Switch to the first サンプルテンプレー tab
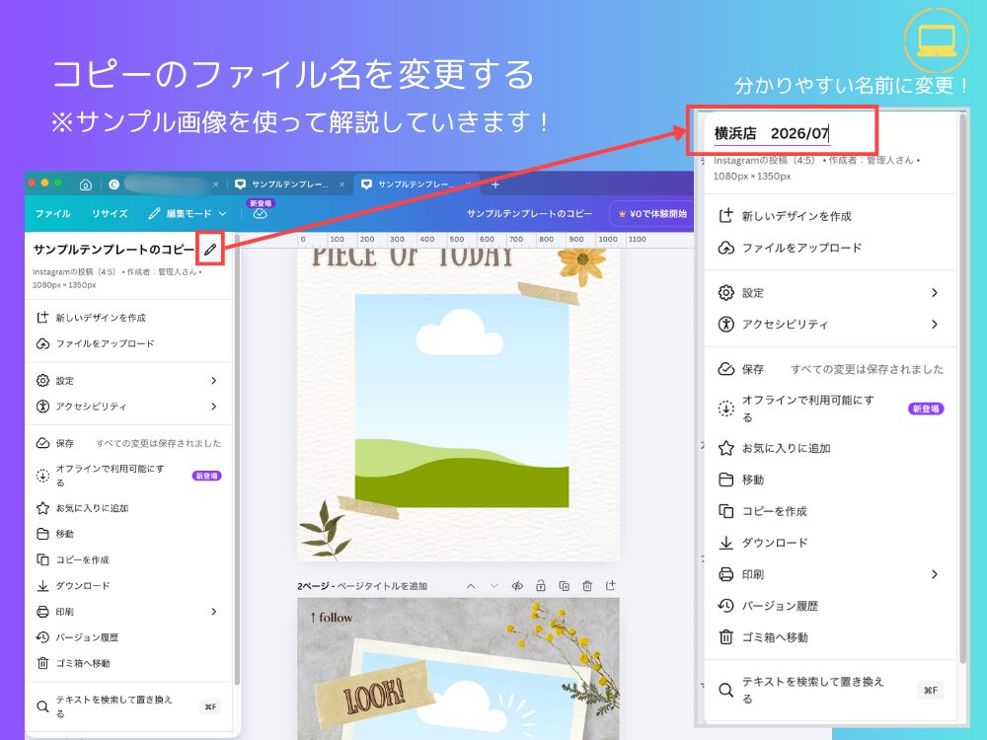Viewport: 987px width, 740px height. pos(290,185)
